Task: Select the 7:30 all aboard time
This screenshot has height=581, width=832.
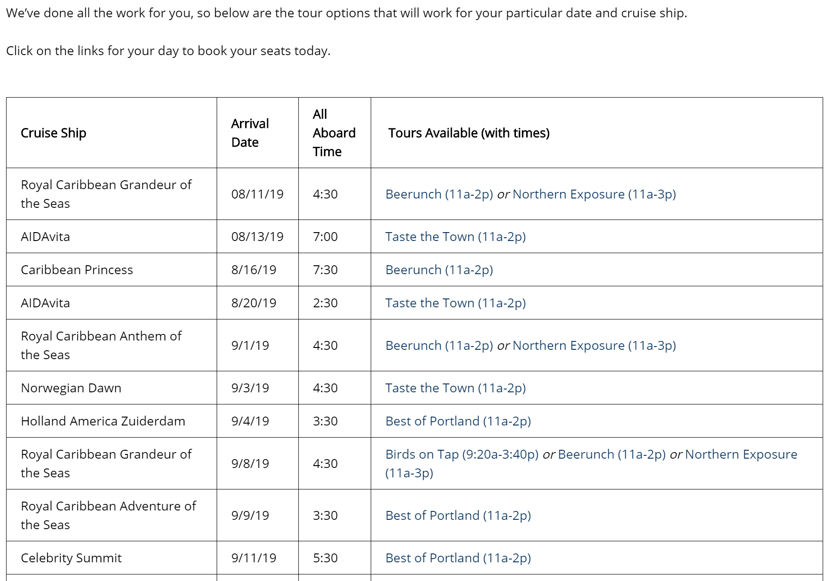Action: 325,269
